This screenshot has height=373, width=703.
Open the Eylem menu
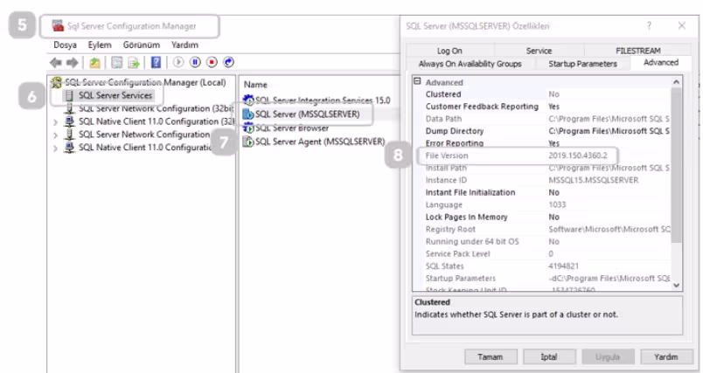point(100,45)
